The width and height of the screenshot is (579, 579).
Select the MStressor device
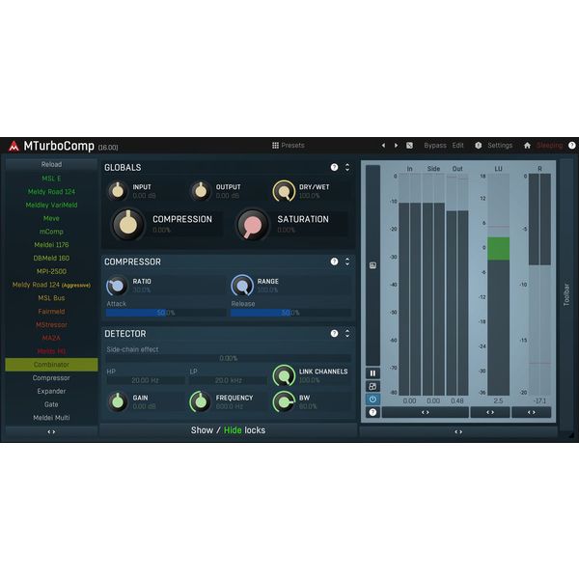tap(51, 324)
